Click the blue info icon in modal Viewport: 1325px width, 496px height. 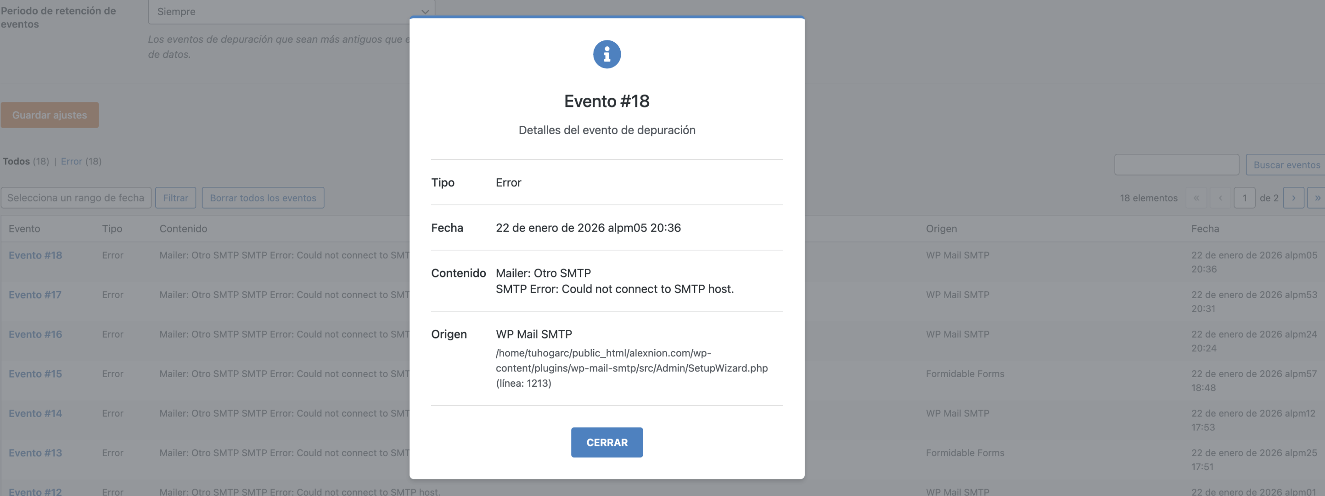606,54
